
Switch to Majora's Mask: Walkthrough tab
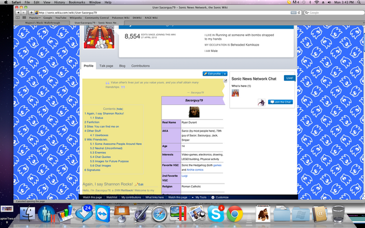43,23
